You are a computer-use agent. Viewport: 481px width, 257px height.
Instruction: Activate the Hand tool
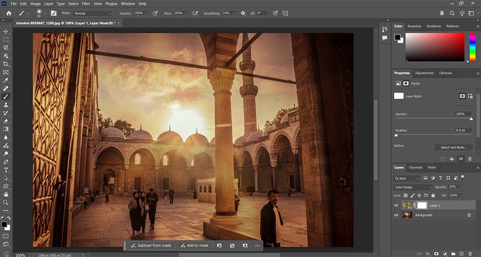pyautogui.click(x=6, y=194)
